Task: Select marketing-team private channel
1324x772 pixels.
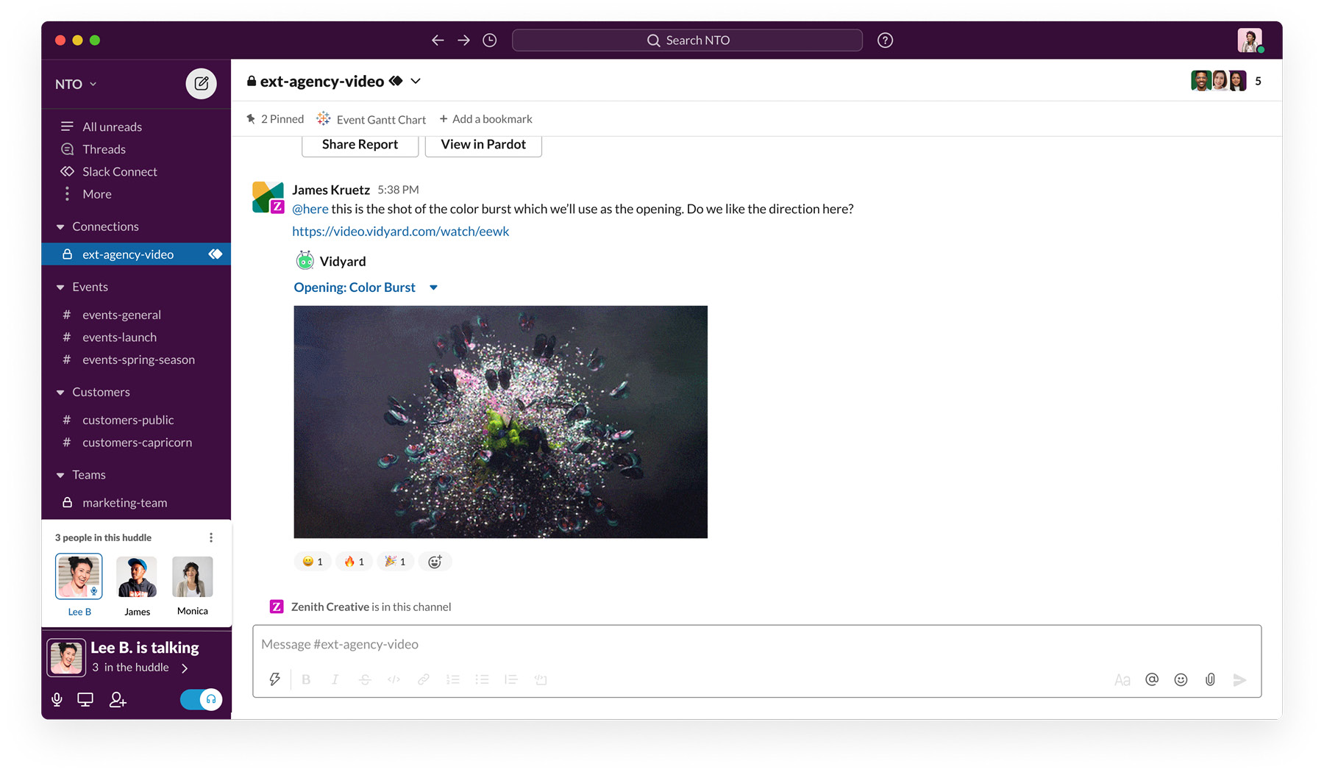Action: click(136, 503)
